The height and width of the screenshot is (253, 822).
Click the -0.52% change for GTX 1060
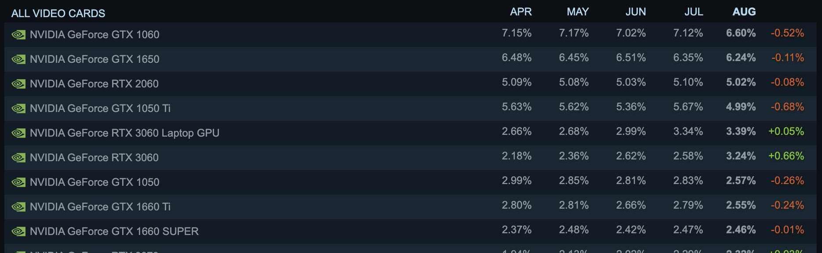click(x=787, y=33)
